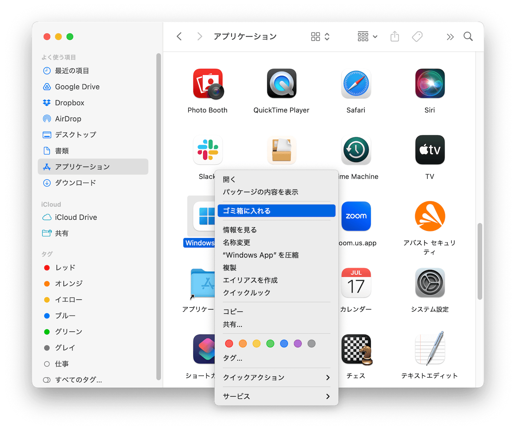
Task: Open AirDrop in the sidebar
Action: pyautogui.click(x=93, y=119)
